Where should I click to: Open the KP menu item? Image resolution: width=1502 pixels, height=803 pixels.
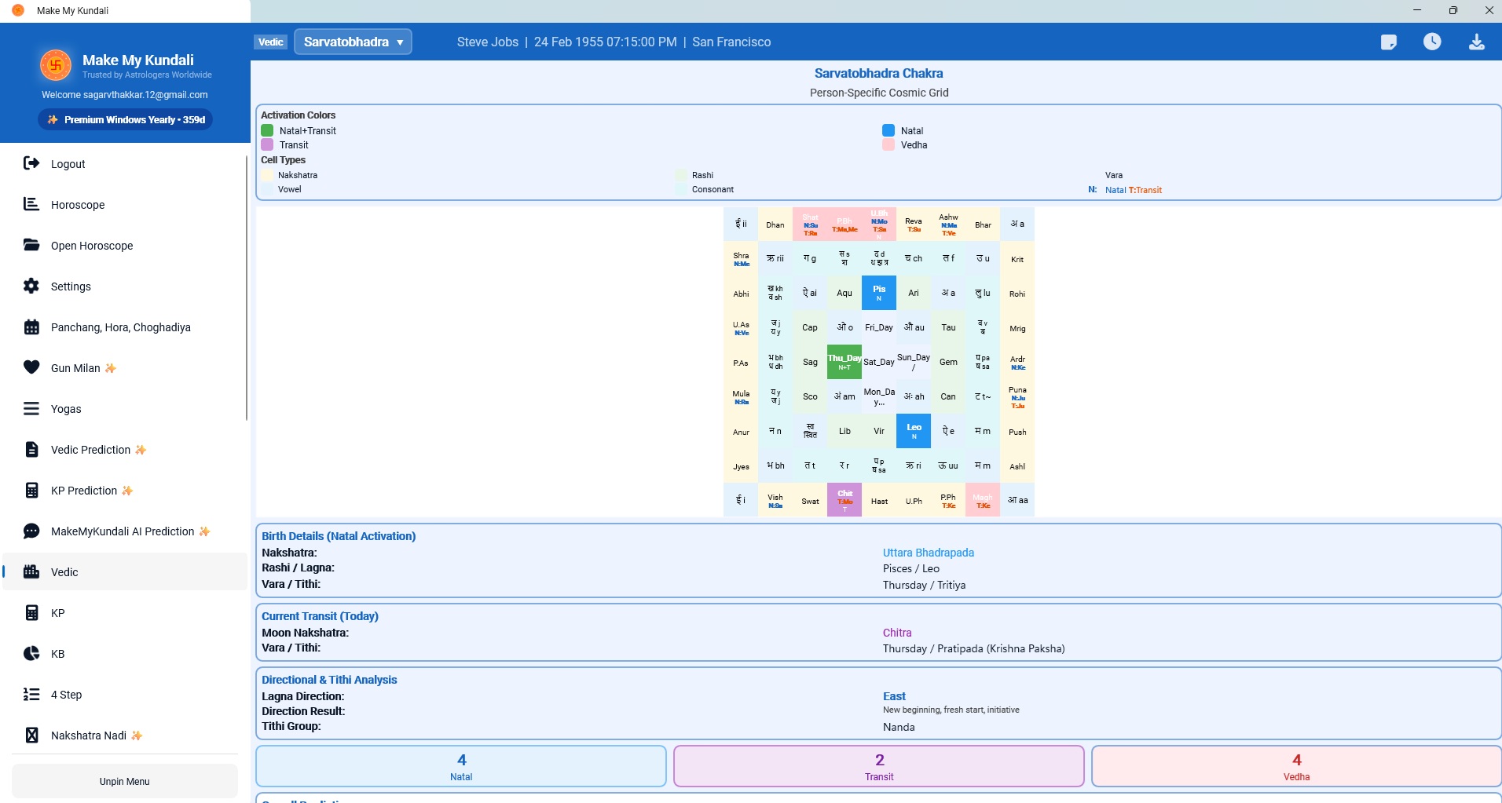126,612
